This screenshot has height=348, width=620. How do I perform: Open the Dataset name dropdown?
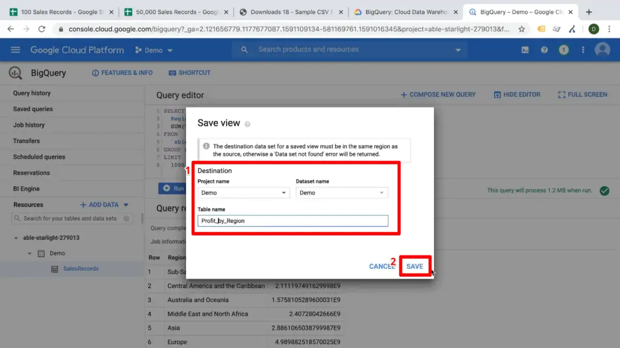pos(342,192)
